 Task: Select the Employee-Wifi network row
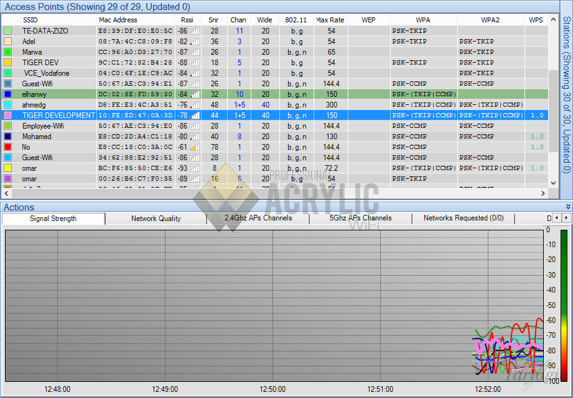coord(275,126)
